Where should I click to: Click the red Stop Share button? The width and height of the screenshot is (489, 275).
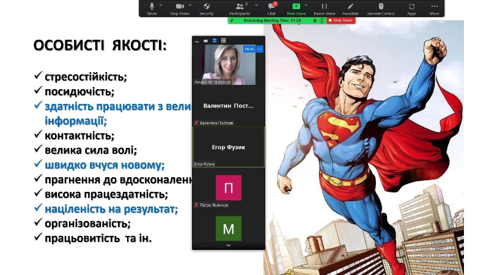340,20
